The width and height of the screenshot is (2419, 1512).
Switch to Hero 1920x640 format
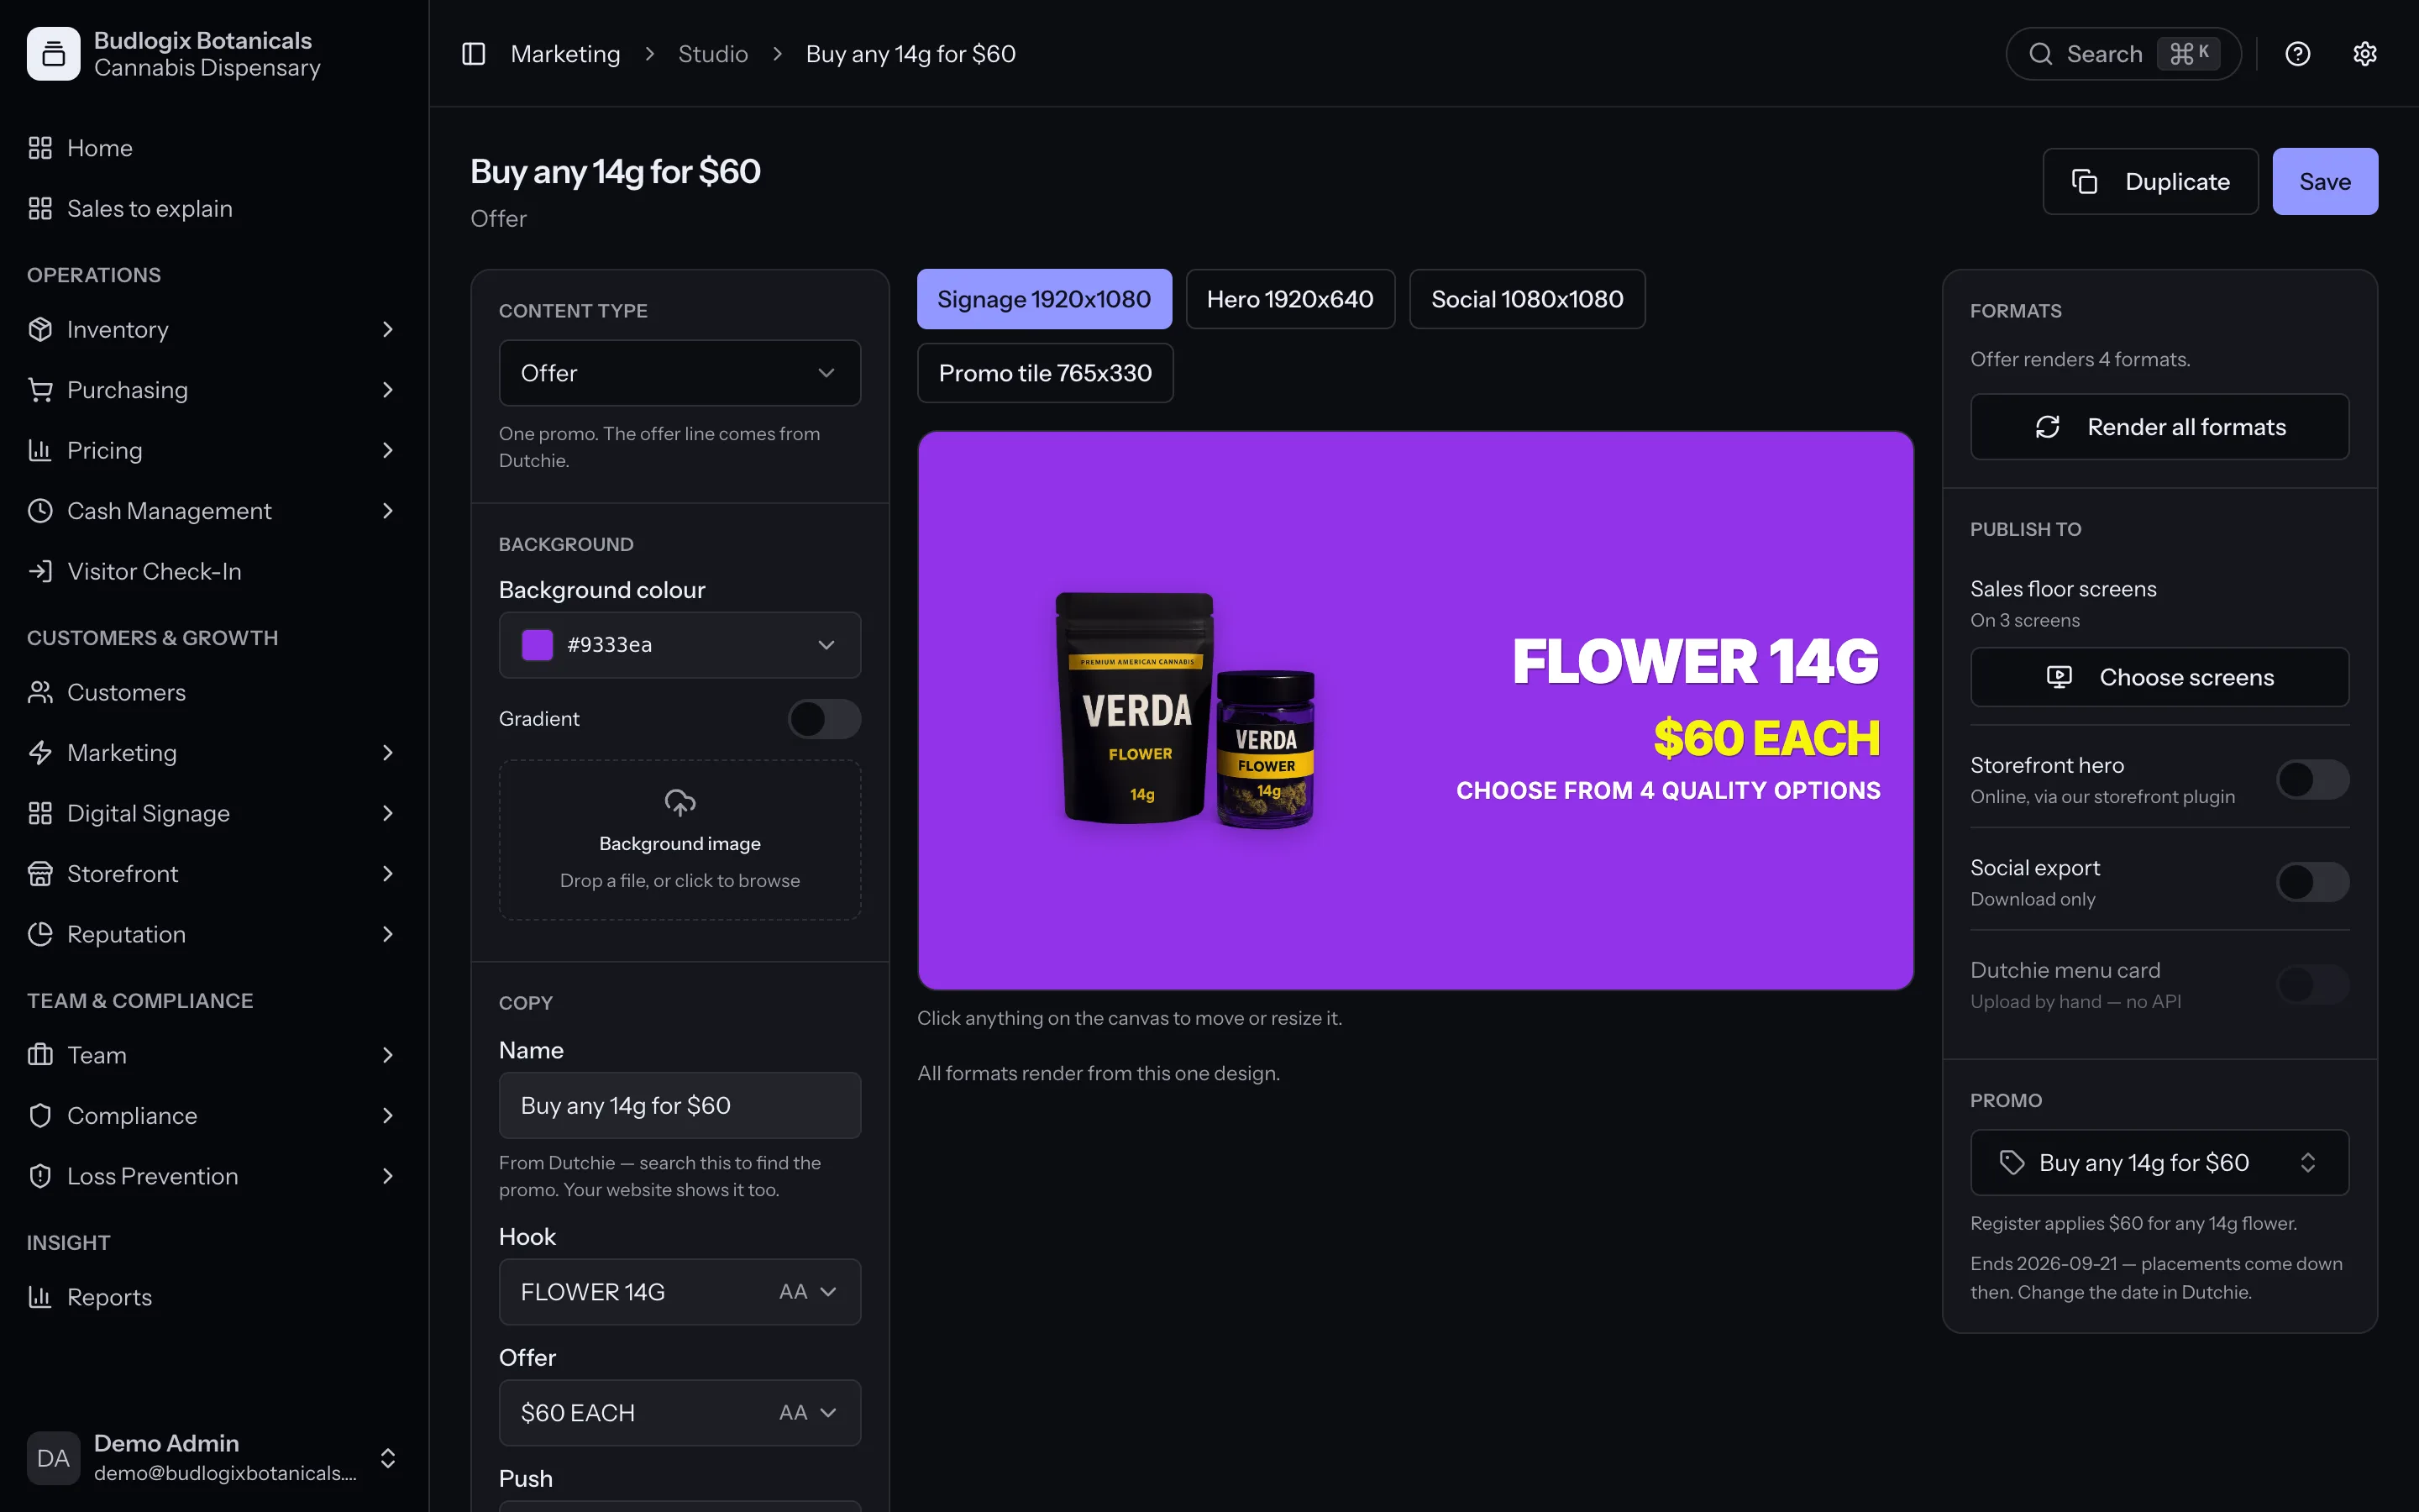click(x=1289, y=299)
